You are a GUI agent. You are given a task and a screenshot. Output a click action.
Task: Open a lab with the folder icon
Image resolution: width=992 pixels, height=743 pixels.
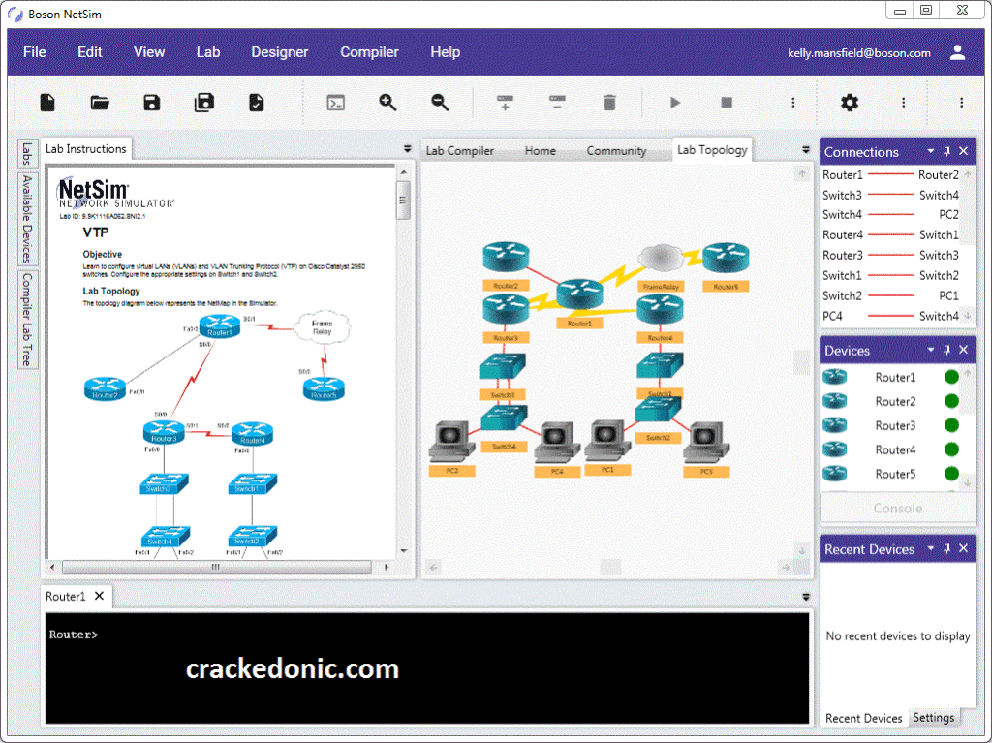coord(100,103)
